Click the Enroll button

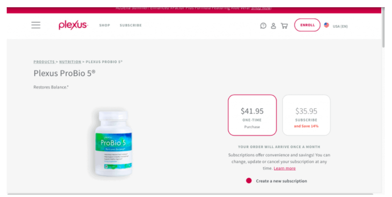pos(307,25)
